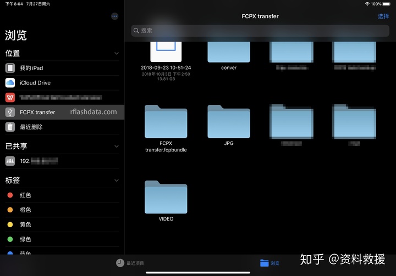Tap the magnifier icon in search bar
Viewport: 396px width, 276px height.
tap(136, 31)
